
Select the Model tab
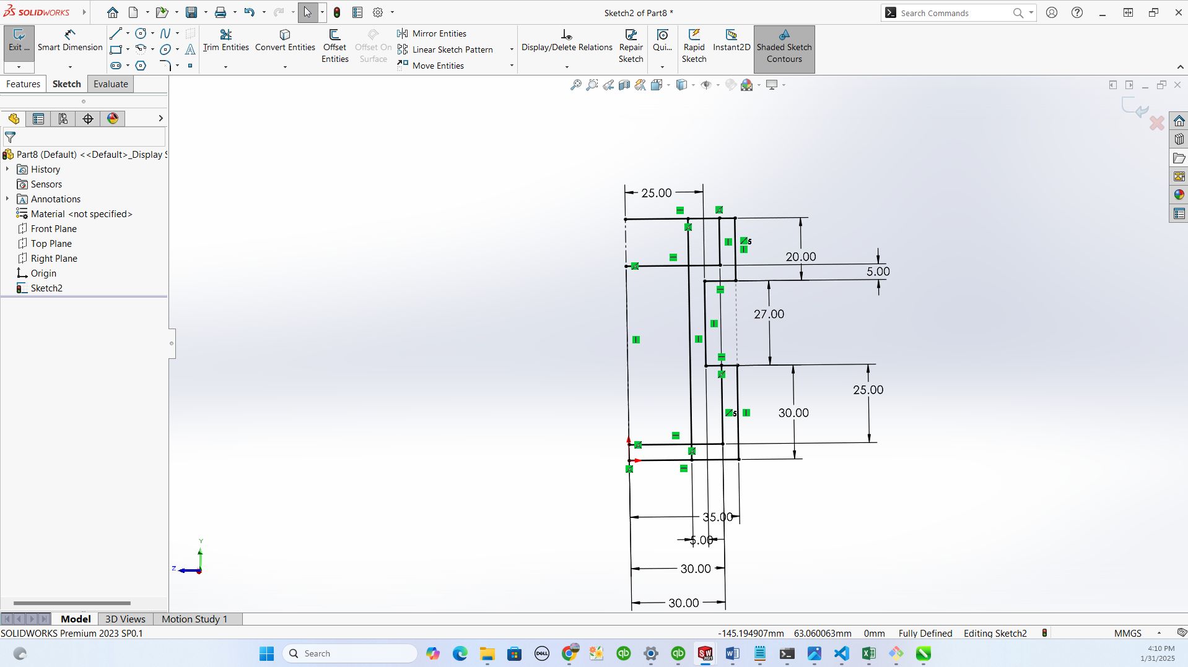pyautogui.click(x=76, y=619)
